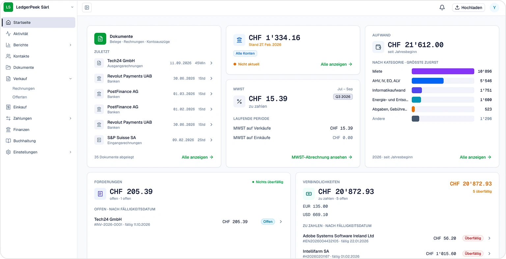Open the Adobe Systems Software Ireland Ltd payable
This screenshot has height=259, width=506.
click(x=397, y=238)
